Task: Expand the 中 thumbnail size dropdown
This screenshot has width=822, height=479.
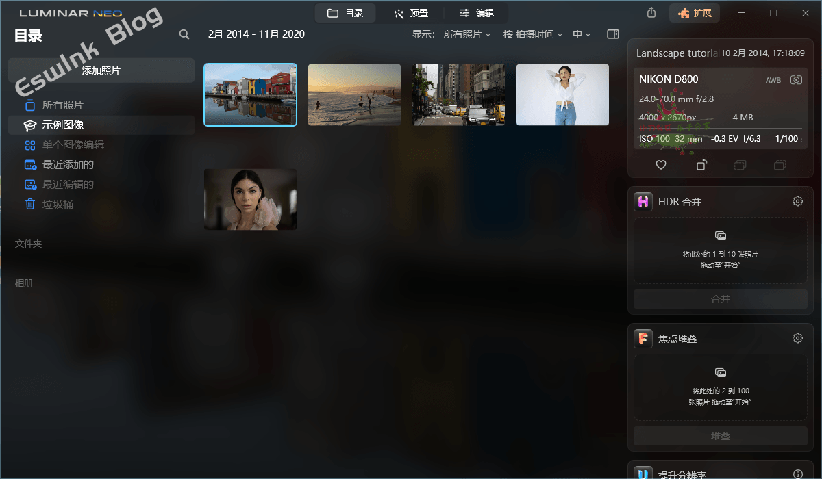Action: click(582, 34)
